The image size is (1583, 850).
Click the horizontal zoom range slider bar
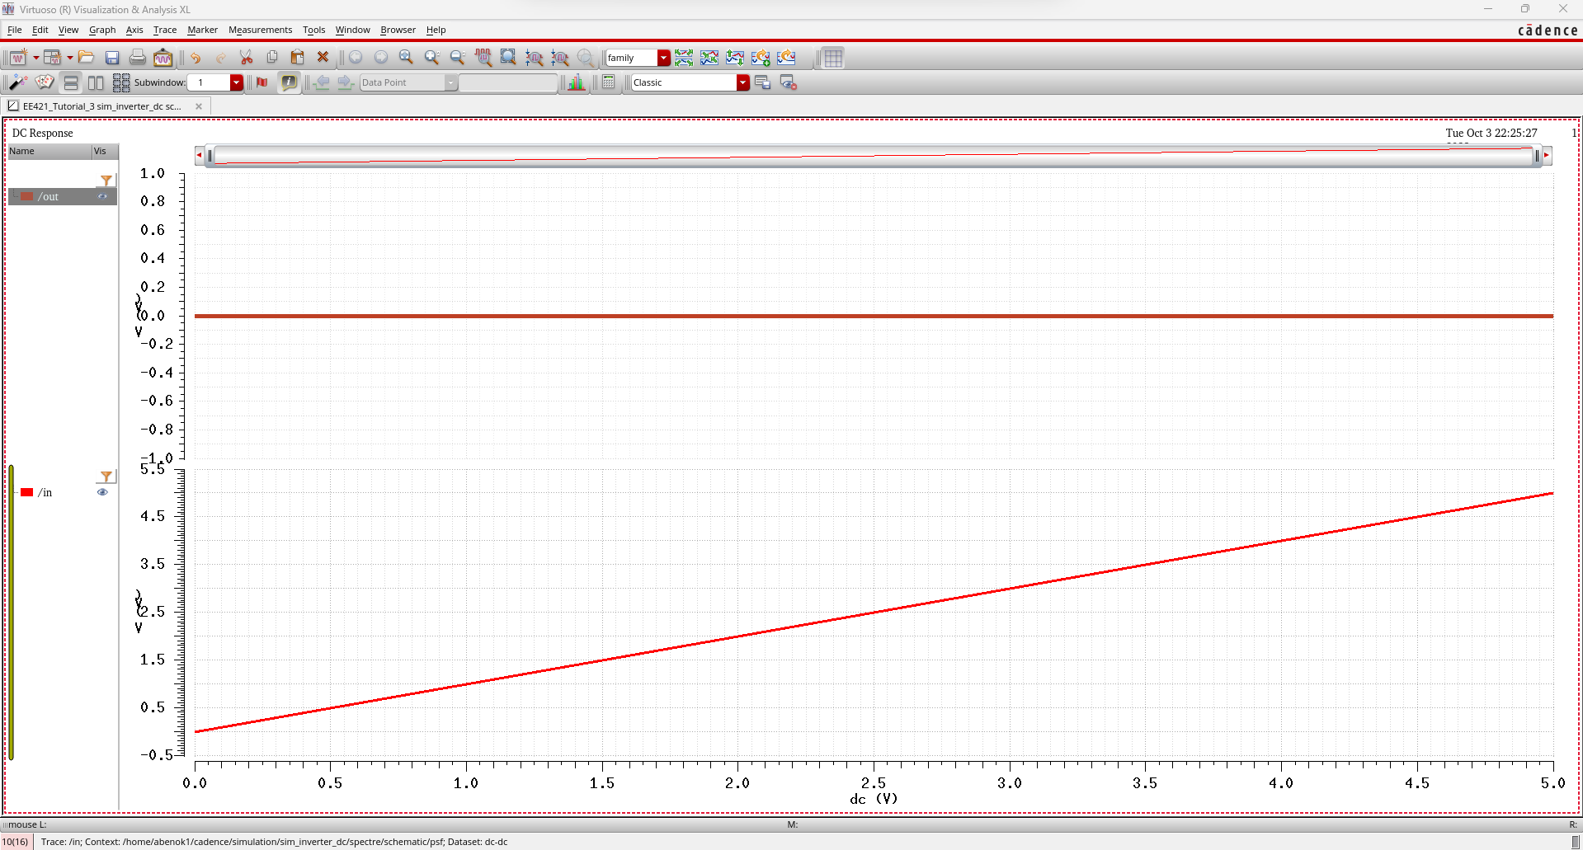[x=873, y=155]
